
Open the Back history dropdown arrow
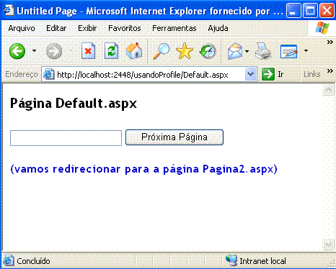(x=34, y=50)
